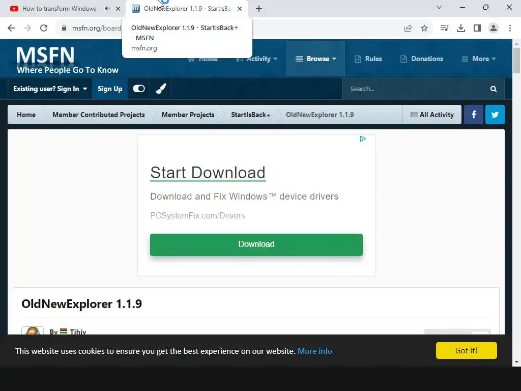
Task: Click author Tihiy's avatar
Action: point(33,331)
